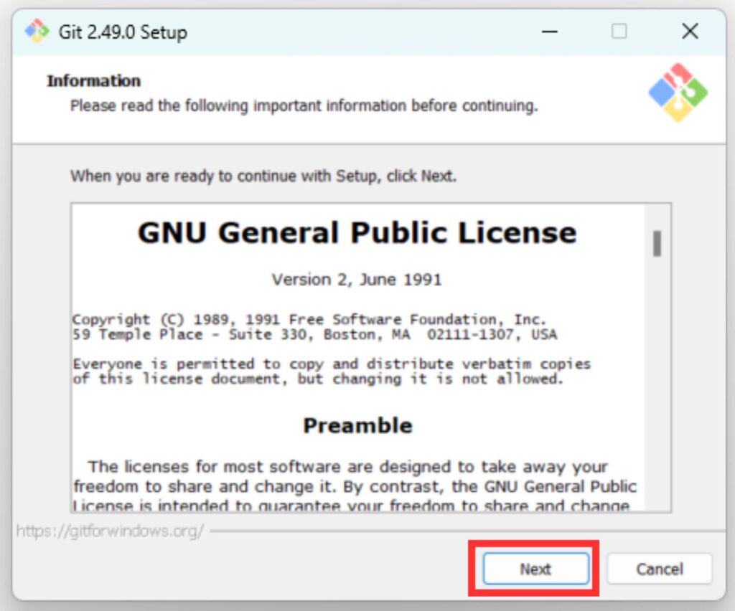Click the 'The licenses for most software' paragraph line
Screen dimensions: 735x611
348,466
